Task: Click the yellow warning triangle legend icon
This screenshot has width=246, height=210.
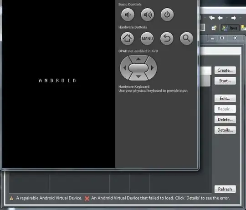Action: tap(11, 198)
